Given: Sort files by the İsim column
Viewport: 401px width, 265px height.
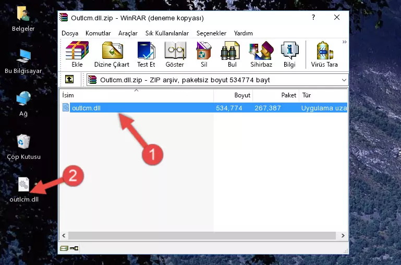Looking at the screenshot, I should tap(137, 95).
